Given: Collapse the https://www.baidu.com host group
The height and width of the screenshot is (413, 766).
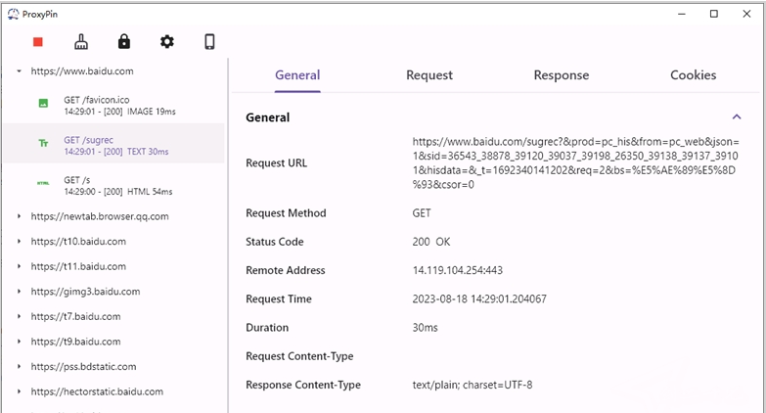Looking at the screenshot, I should [19, 71].
